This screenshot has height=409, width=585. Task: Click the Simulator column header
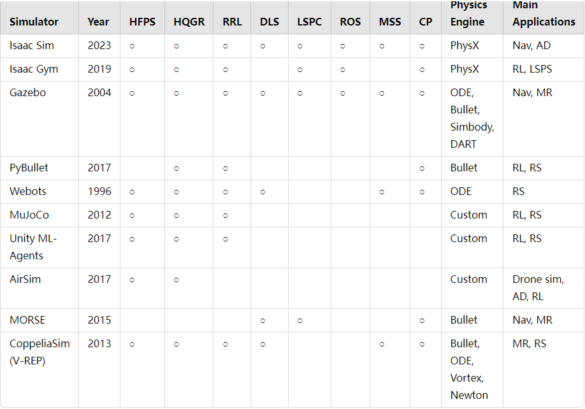(x=34, y=22)
